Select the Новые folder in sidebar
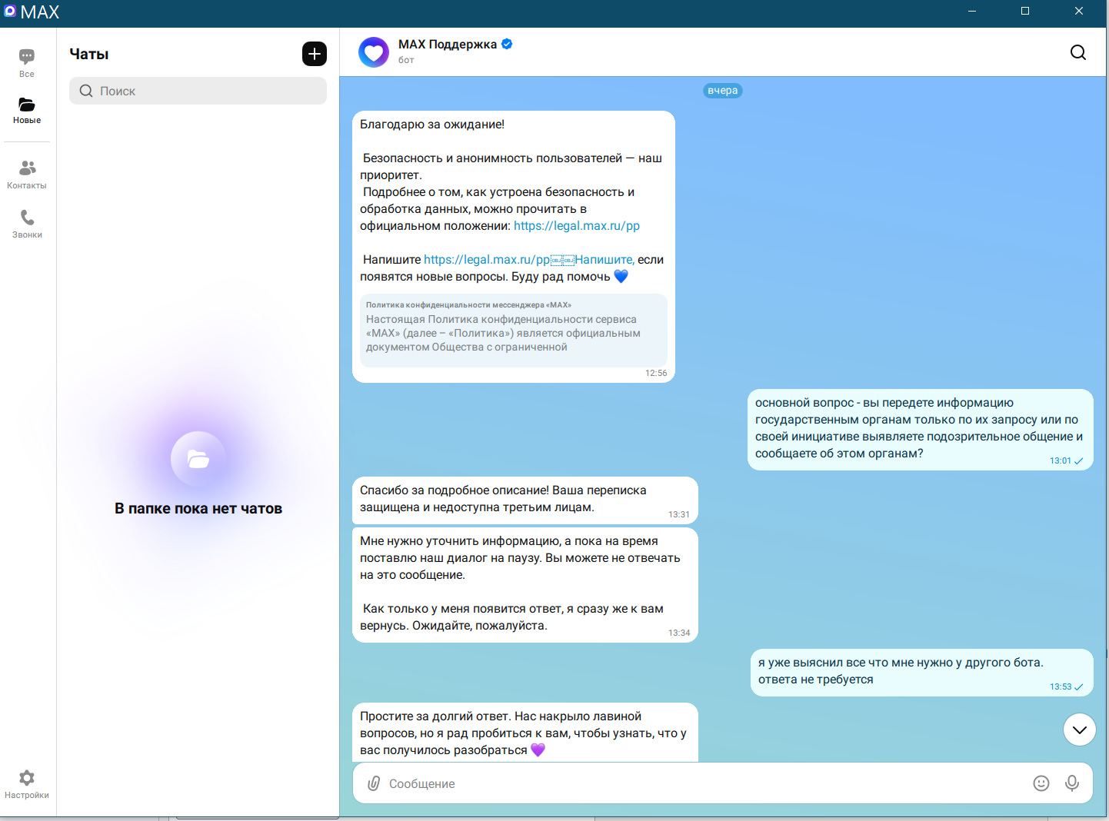The width and height of the screenshot is (1109, 821). (x=27, y=111)
